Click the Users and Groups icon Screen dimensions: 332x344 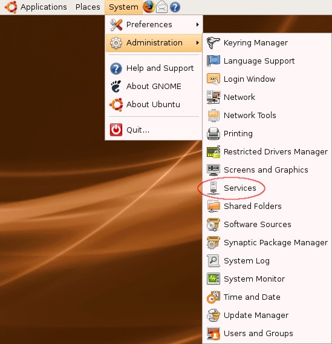tap(213, 334)
